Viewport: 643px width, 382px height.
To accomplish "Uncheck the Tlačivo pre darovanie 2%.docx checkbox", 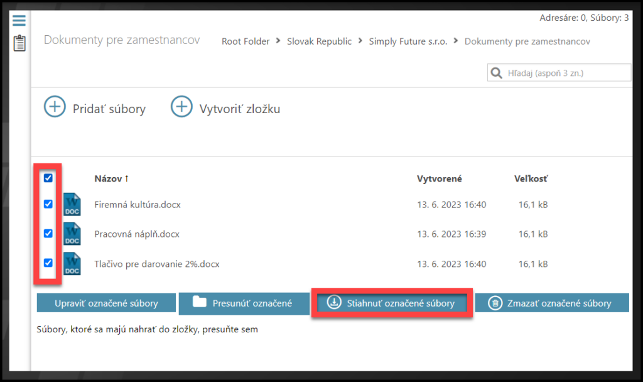I will pos(48,263).
